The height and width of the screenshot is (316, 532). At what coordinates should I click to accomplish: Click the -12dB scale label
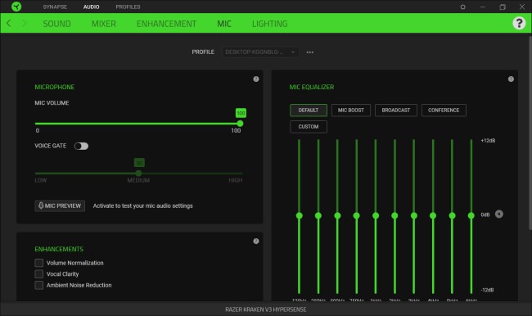click(x=487, y=290)
